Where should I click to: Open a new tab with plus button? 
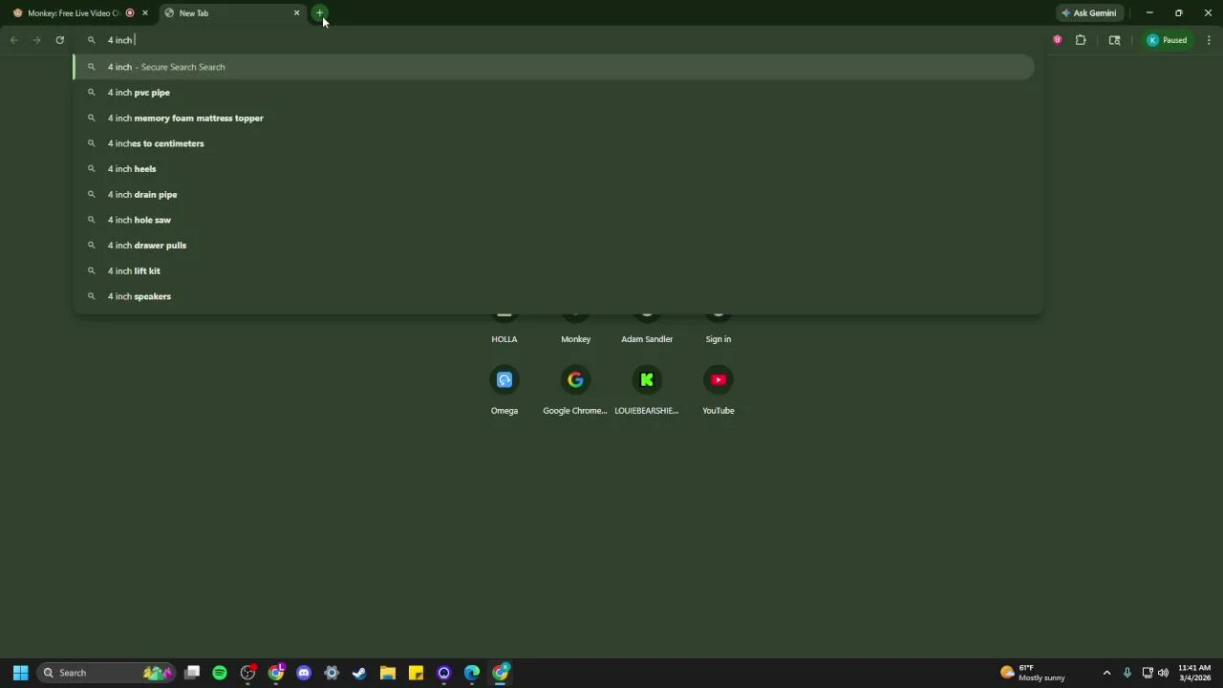pos(319,13)
